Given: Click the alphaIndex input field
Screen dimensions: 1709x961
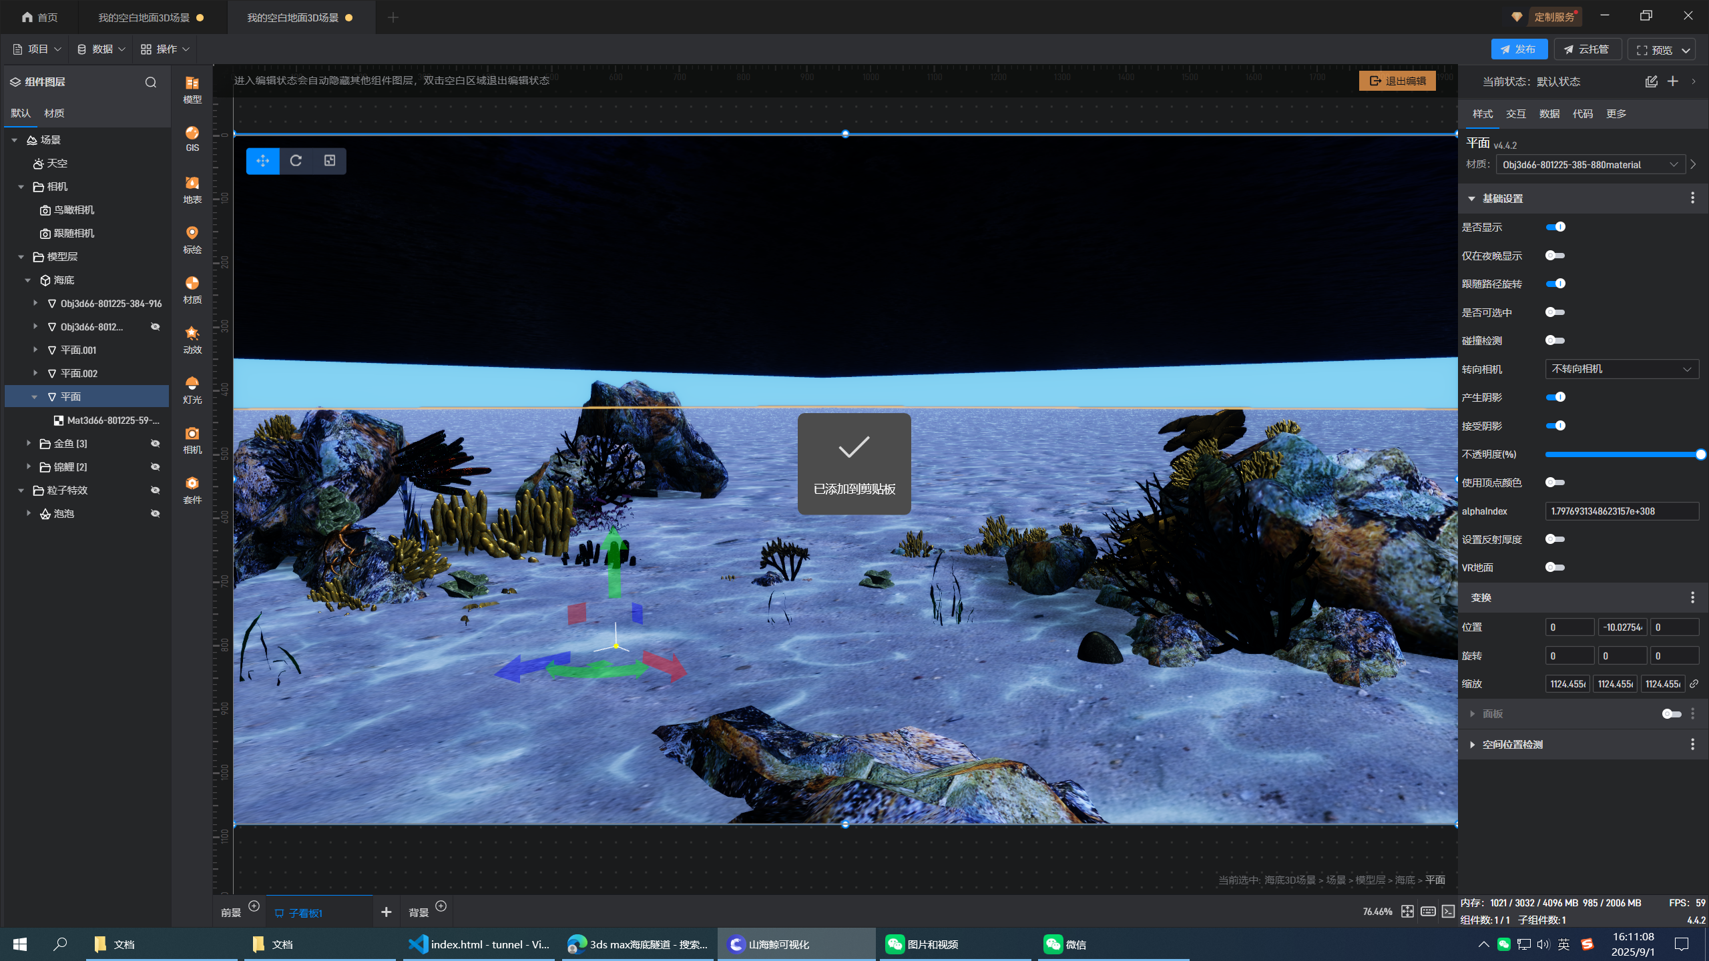Looking at the screenshot, I should point(1622,511).
